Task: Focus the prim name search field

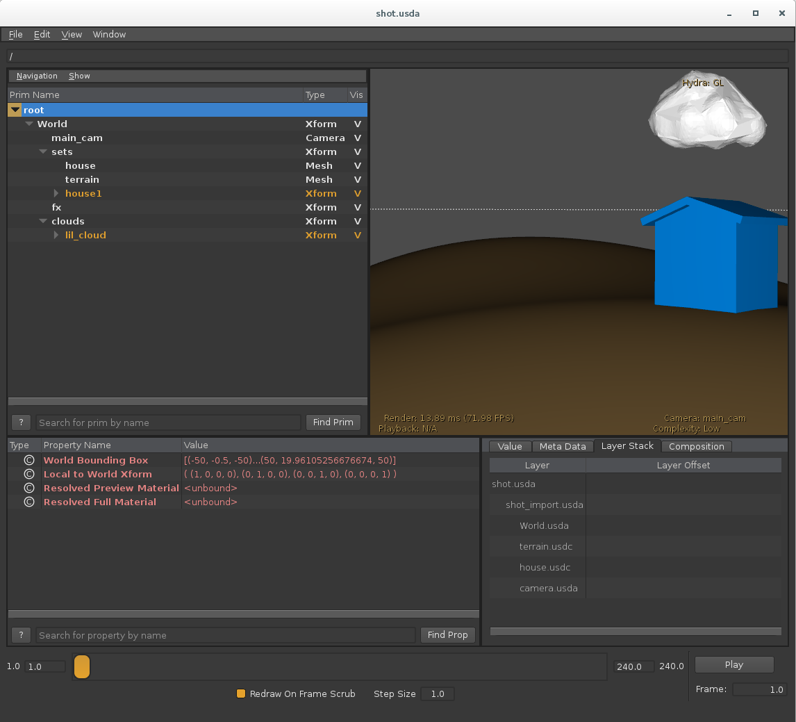Action: [x=168, y=422]
